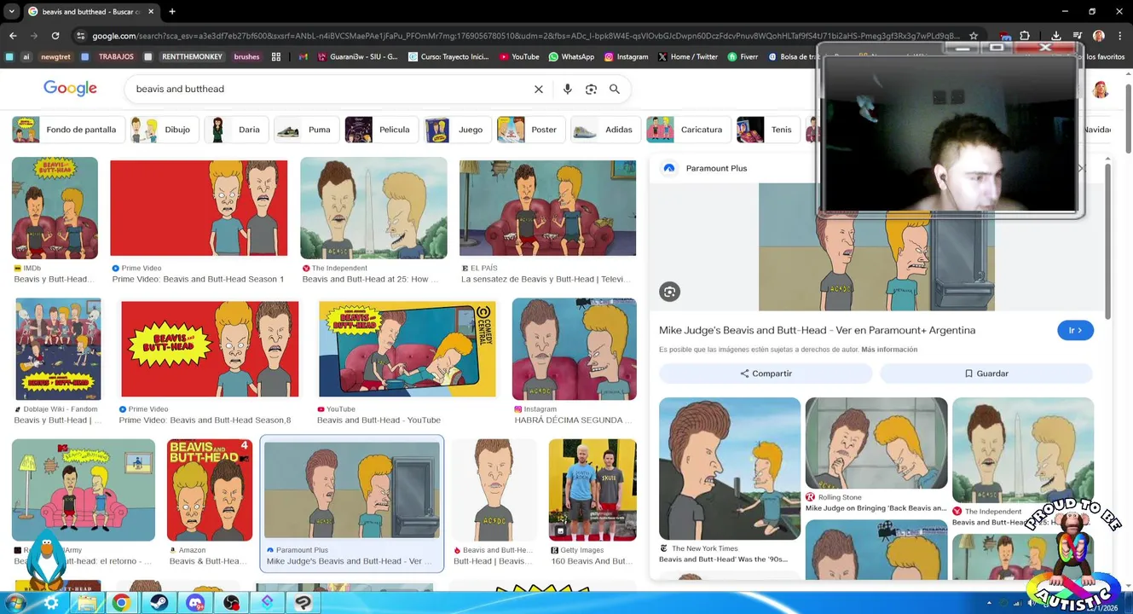1133x614 pixels.
Task: Close the beavis and butthead tab
Action: pos(152,11)
